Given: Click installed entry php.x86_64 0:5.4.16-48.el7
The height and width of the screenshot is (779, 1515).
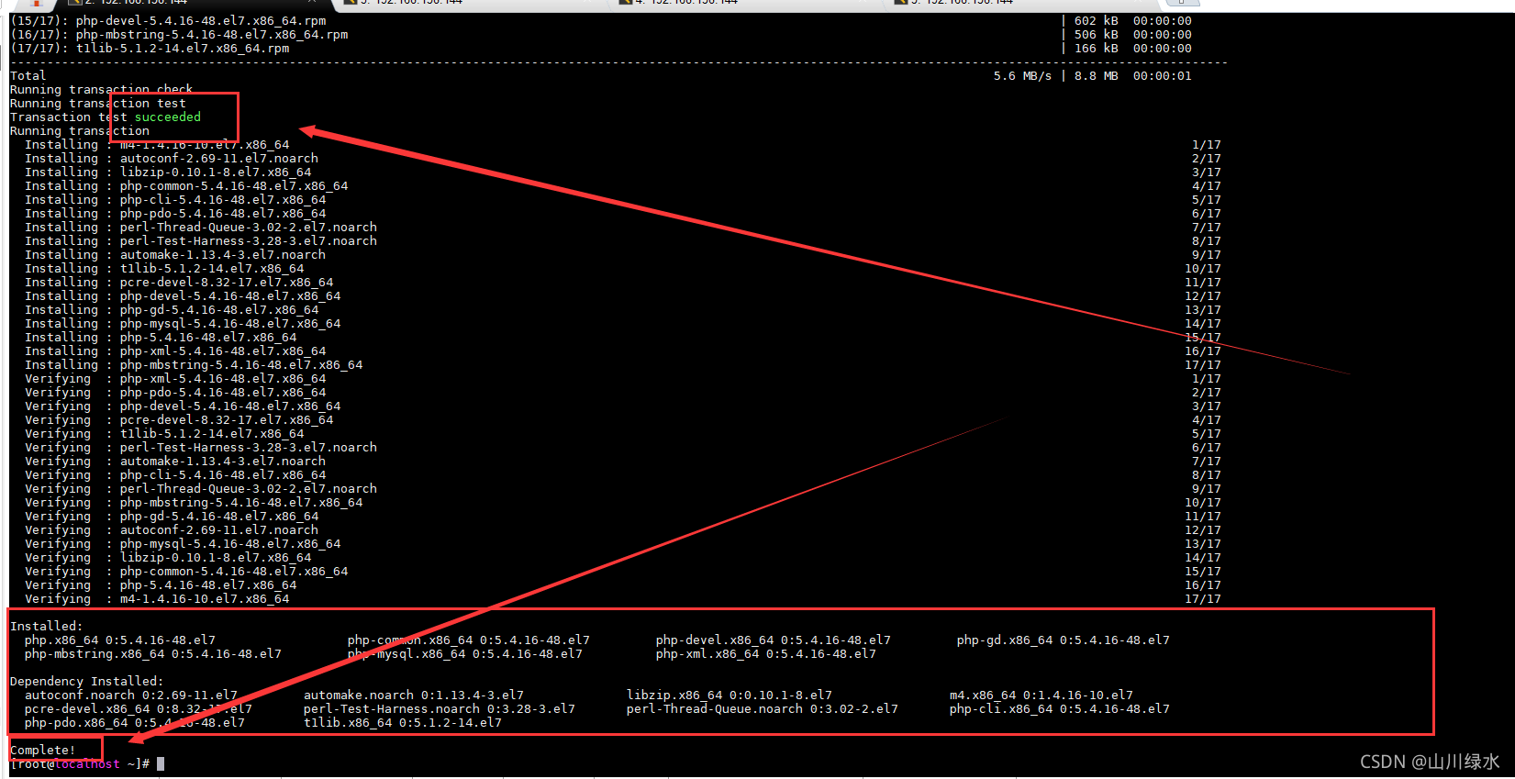Looking at the screenshot, I should pos(120,640).
